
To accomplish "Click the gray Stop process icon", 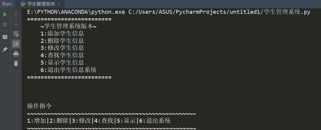I will click(5, 24).
